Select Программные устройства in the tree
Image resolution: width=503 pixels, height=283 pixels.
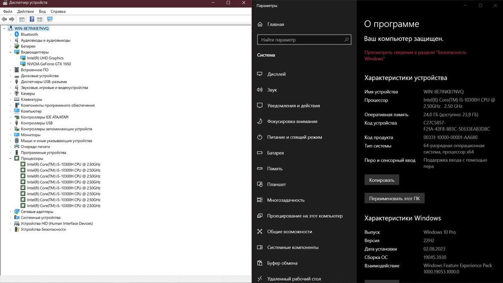[x=43, y=153]
